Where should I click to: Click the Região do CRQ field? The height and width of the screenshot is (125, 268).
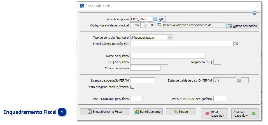[x=217, y=62]
